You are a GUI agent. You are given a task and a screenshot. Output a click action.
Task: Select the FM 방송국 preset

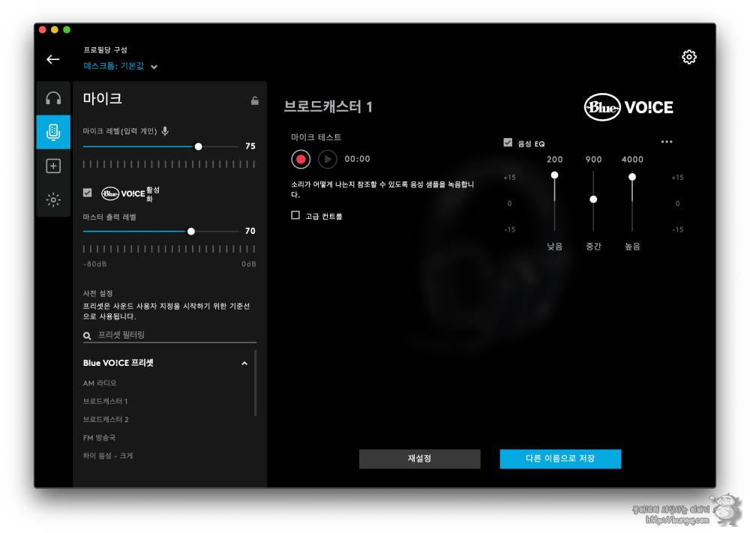pyautogui.click(x=99, y=437)
